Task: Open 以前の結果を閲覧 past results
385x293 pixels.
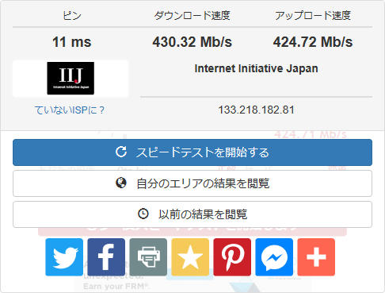Action: (192, 214)
